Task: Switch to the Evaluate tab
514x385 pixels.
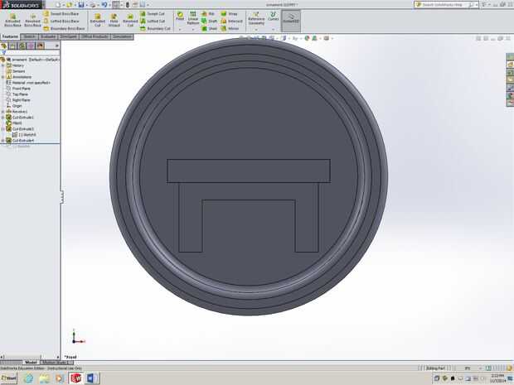Action: point(49,36)
